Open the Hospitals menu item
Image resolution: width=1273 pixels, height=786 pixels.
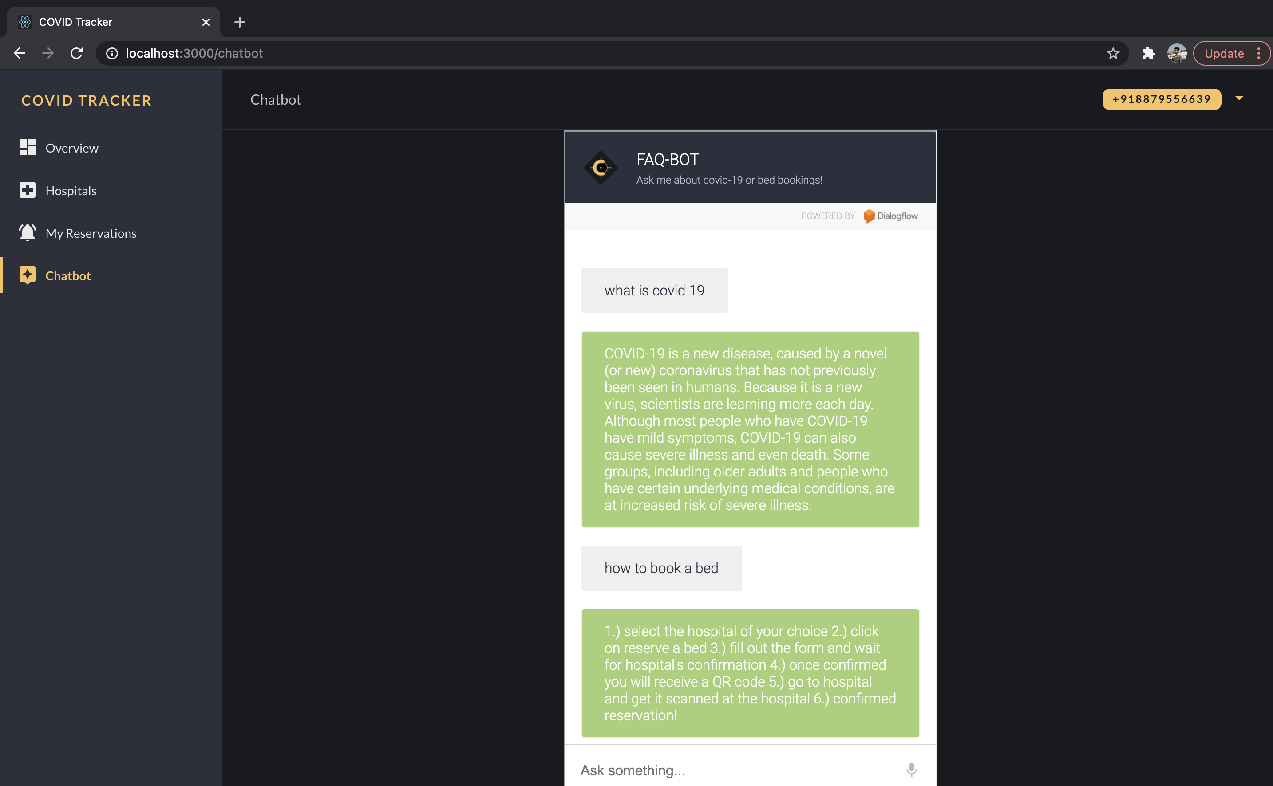click(x=71, y=191)
